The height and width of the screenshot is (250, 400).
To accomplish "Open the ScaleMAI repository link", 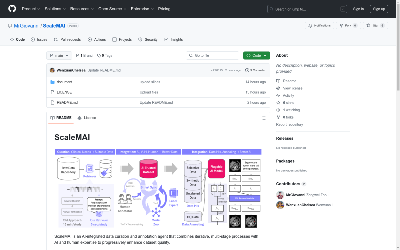I will click(54, 26).
